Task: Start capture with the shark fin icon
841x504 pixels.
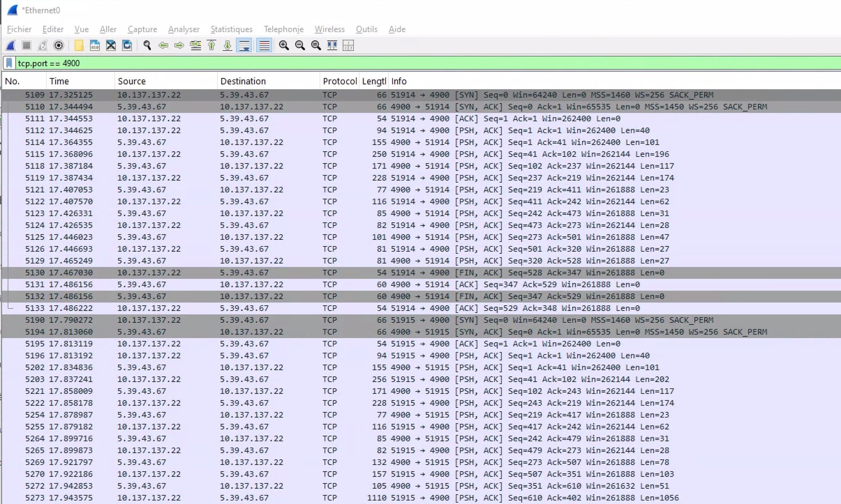Action: (11, 45)
